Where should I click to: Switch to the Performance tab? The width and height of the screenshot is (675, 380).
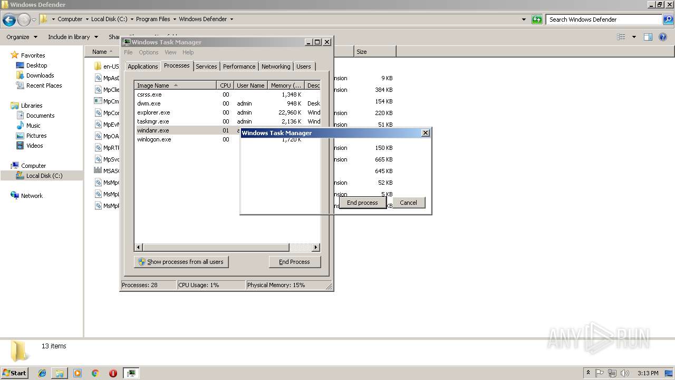pyautogui.click(x=239, y=66)
